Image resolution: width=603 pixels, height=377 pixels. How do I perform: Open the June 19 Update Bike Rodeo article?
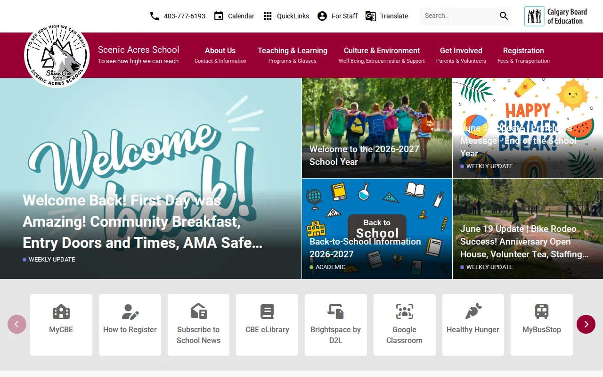point(524,241)
